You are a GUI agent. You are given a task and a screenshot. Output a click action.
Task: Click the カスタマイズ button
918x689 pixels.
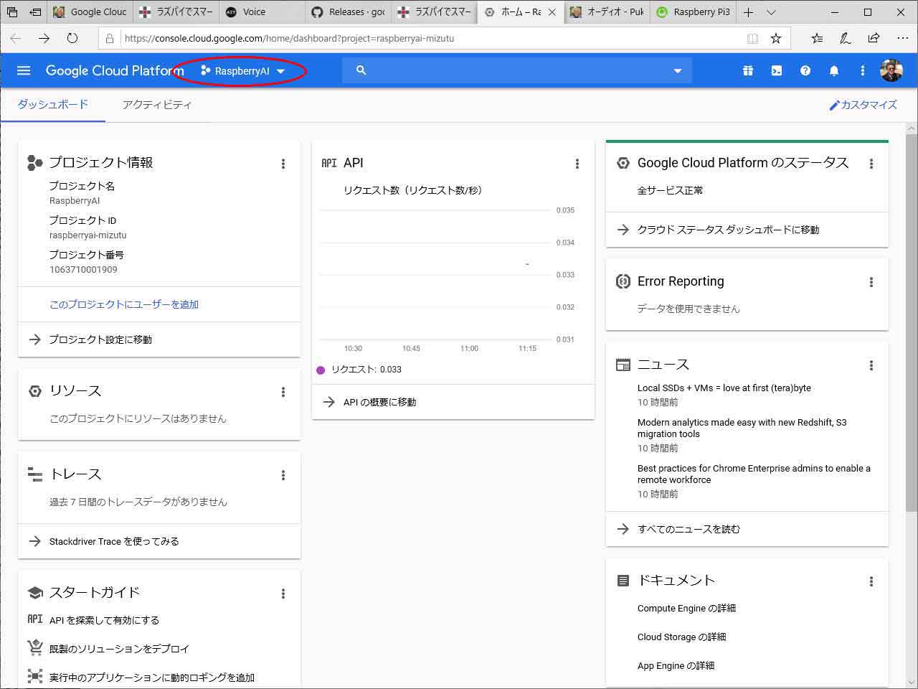(x=863, y=105)
